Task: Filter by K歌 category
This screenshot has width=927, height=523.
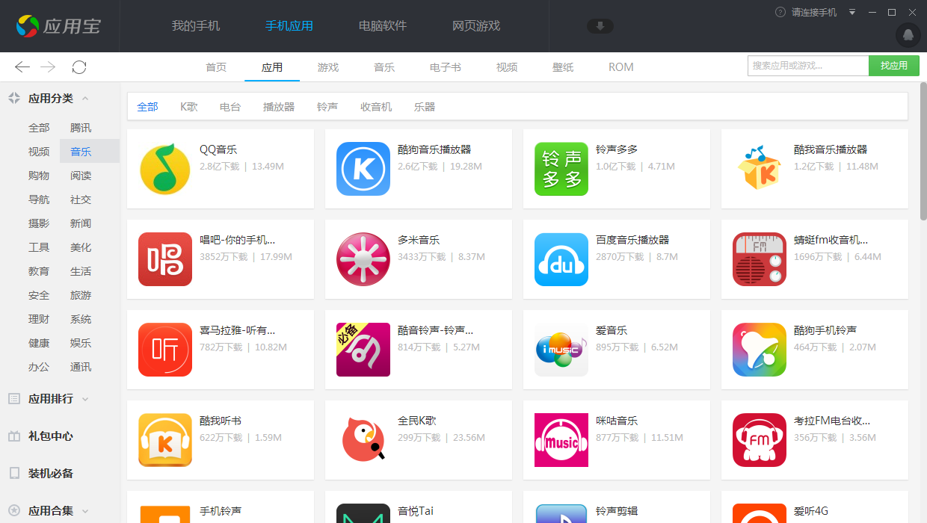Action: (x=189, y=107)
